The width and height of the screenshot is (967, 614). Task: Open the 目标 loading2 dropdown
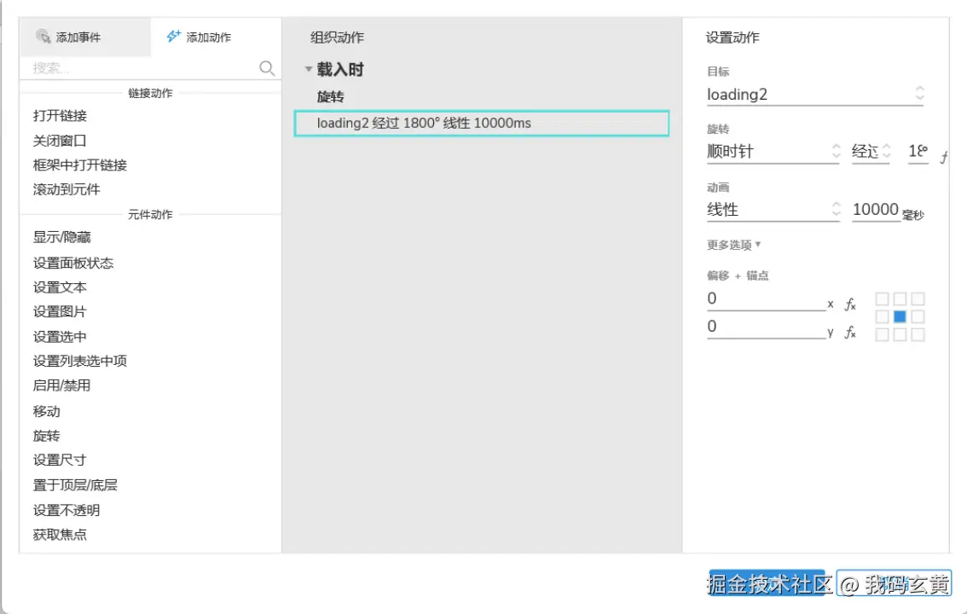coord(814,95)
